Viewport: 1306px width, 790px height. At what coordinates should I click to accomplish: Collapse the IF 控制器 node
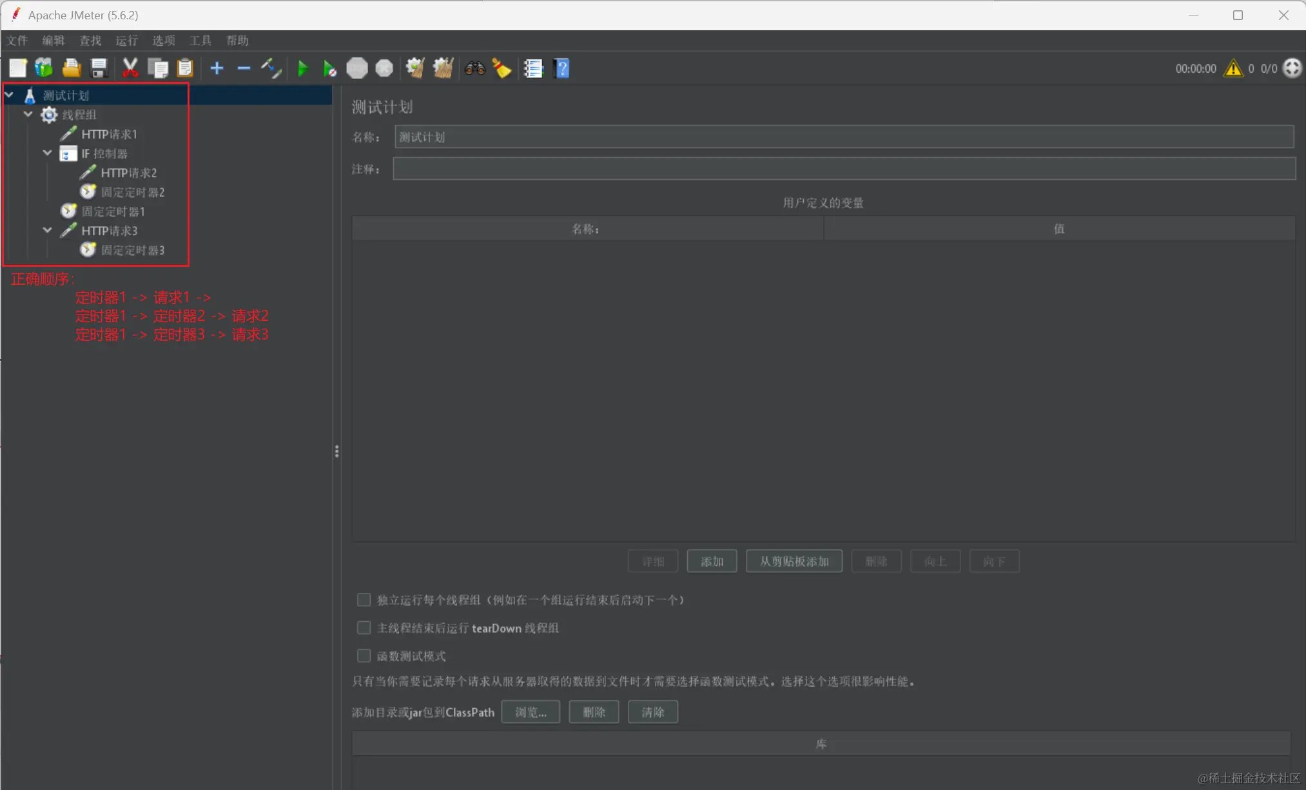[48, 153]
